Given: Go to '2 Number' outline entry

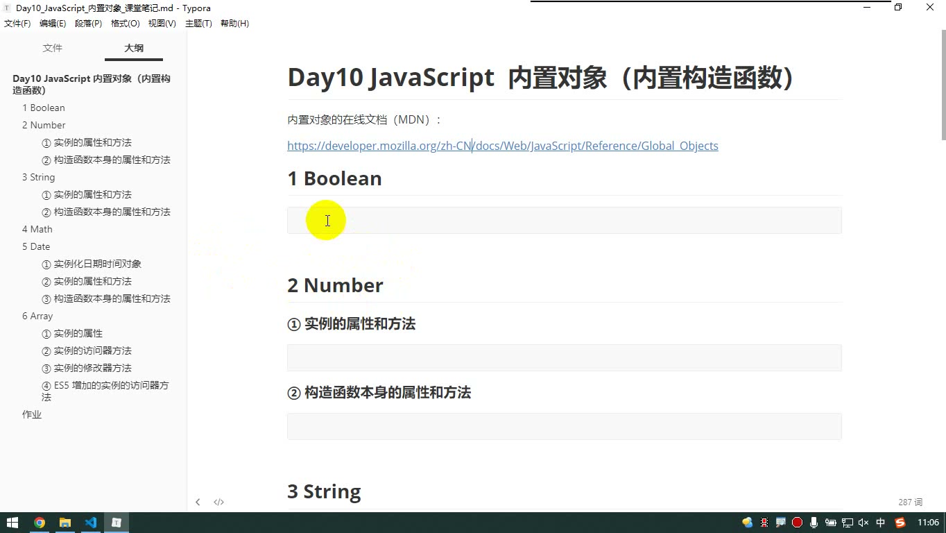Looking at the screenshot, I should 44,125.
